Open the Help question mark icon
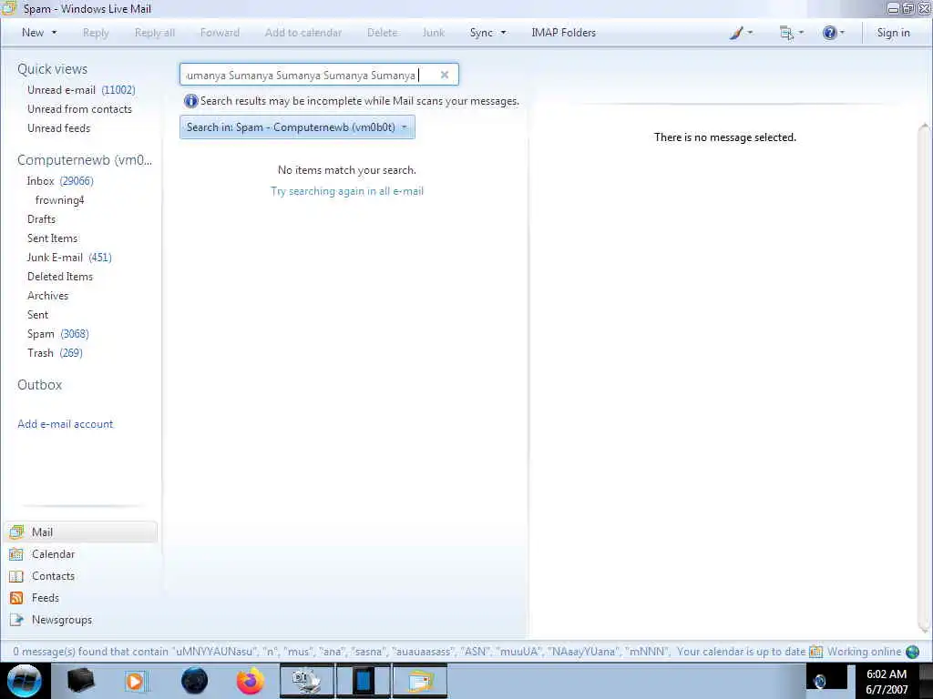This screenshot has height=699, width=933. pyautogui.click(x=829, y=33)
